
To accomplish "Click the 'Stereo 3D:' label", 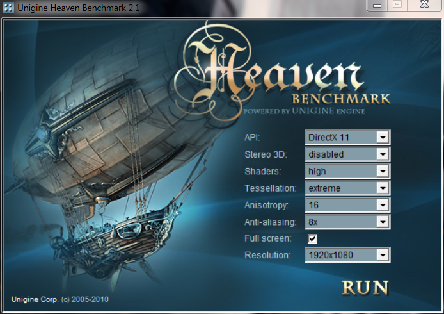I will click(x=266, y=154).
